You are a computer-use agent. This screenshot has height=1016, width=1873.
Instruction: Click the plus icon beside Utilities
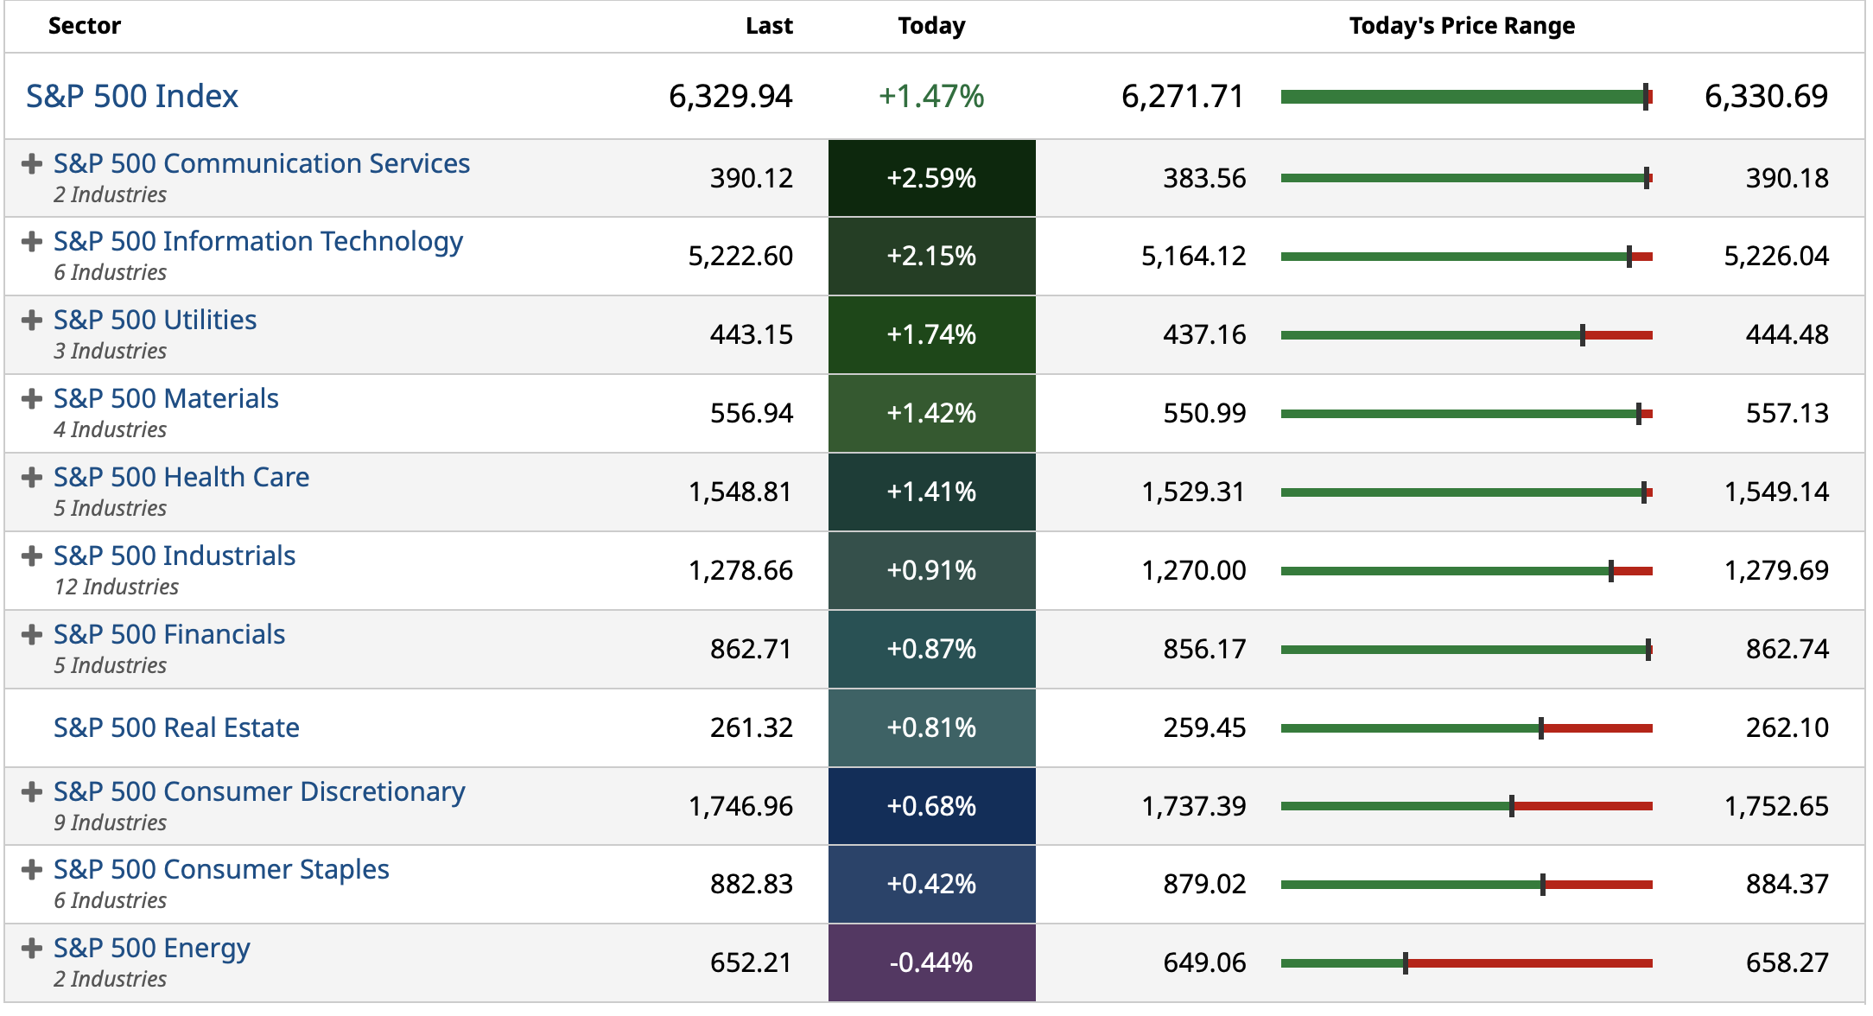32,320
